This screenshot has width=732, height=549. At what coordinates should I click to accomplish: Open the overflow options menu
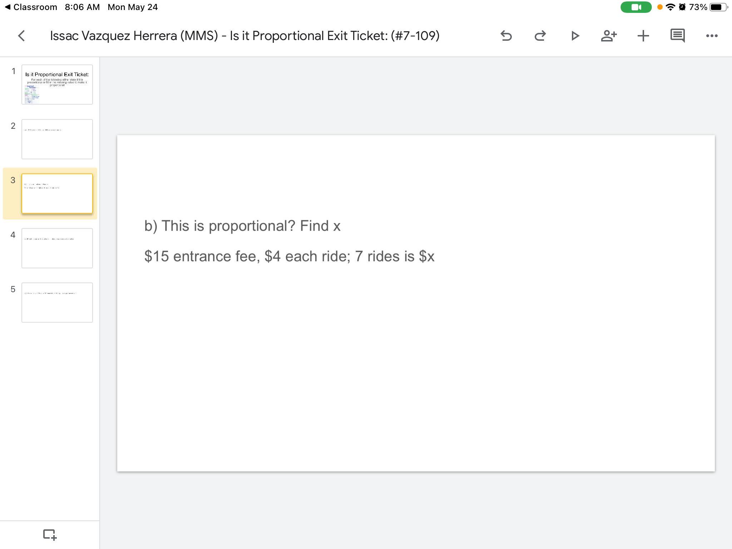point(712,35)
